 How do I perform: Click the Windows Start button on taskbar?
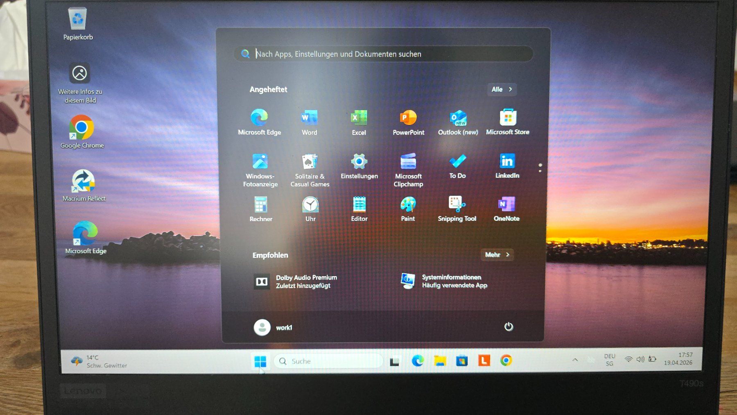click(260, 361)
